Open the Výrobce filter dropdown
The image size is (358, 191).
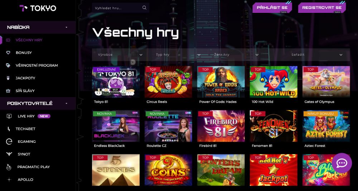pyautogui.click(x=120, y=55)
